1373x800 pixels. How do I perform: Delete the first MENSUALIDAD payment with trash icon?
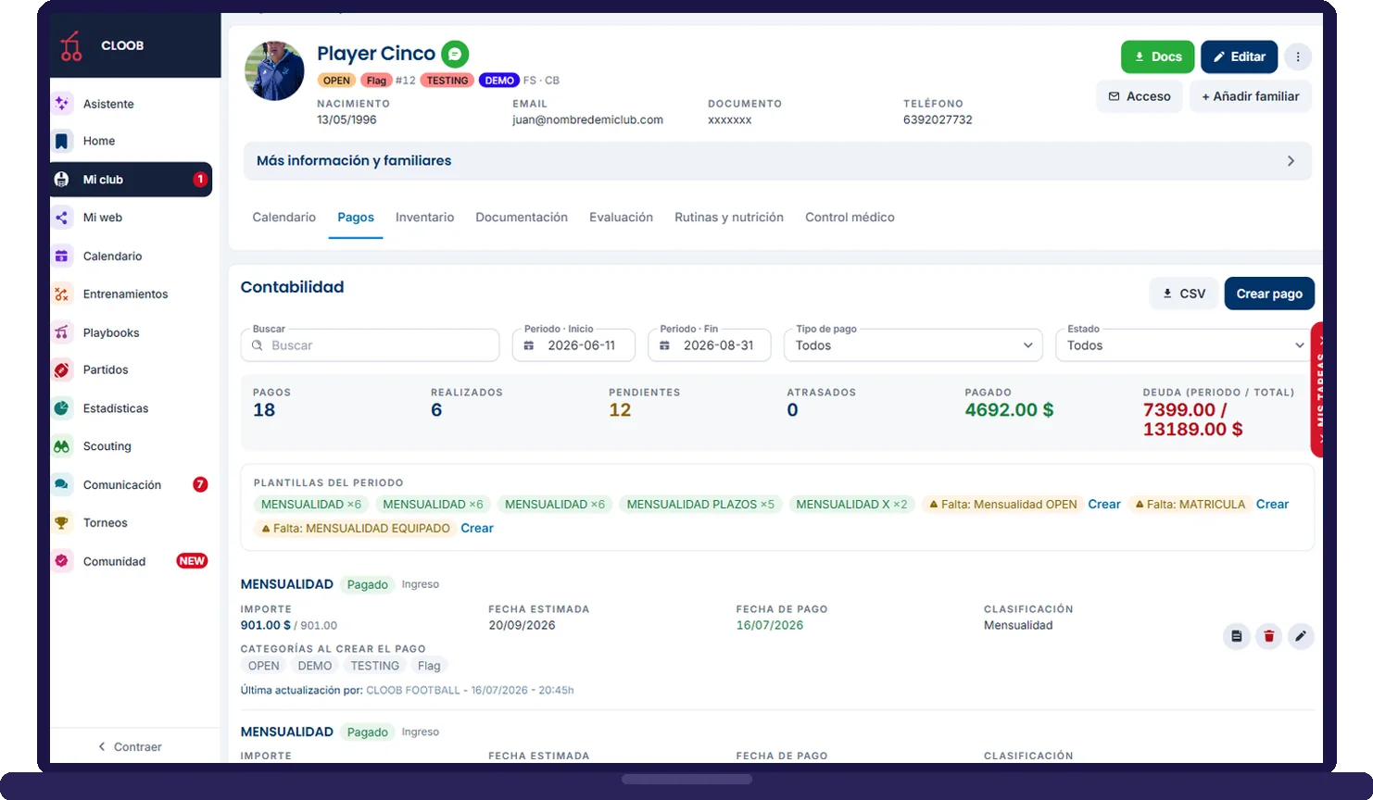[1269, 636]
